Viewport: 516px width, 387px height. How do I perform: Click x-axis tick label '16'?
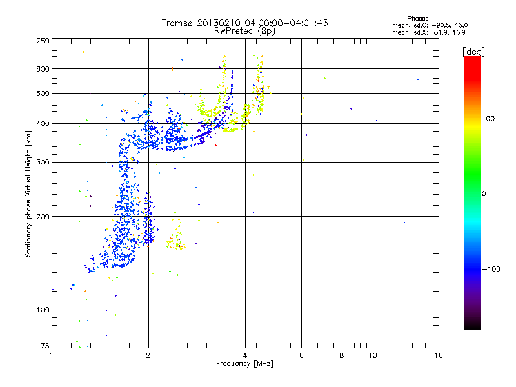click(439, 355)
